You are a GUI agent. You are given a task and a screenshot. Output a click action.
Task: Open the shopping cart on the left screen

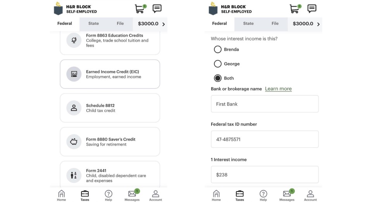[x=140, y=8]
